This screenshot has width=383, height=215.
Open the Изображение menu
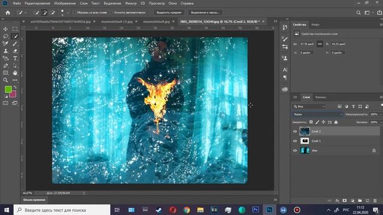click(65, 4)
